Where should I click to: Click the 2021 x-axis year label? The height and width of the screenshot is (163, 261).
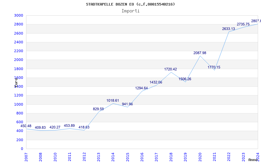[214, 157]
